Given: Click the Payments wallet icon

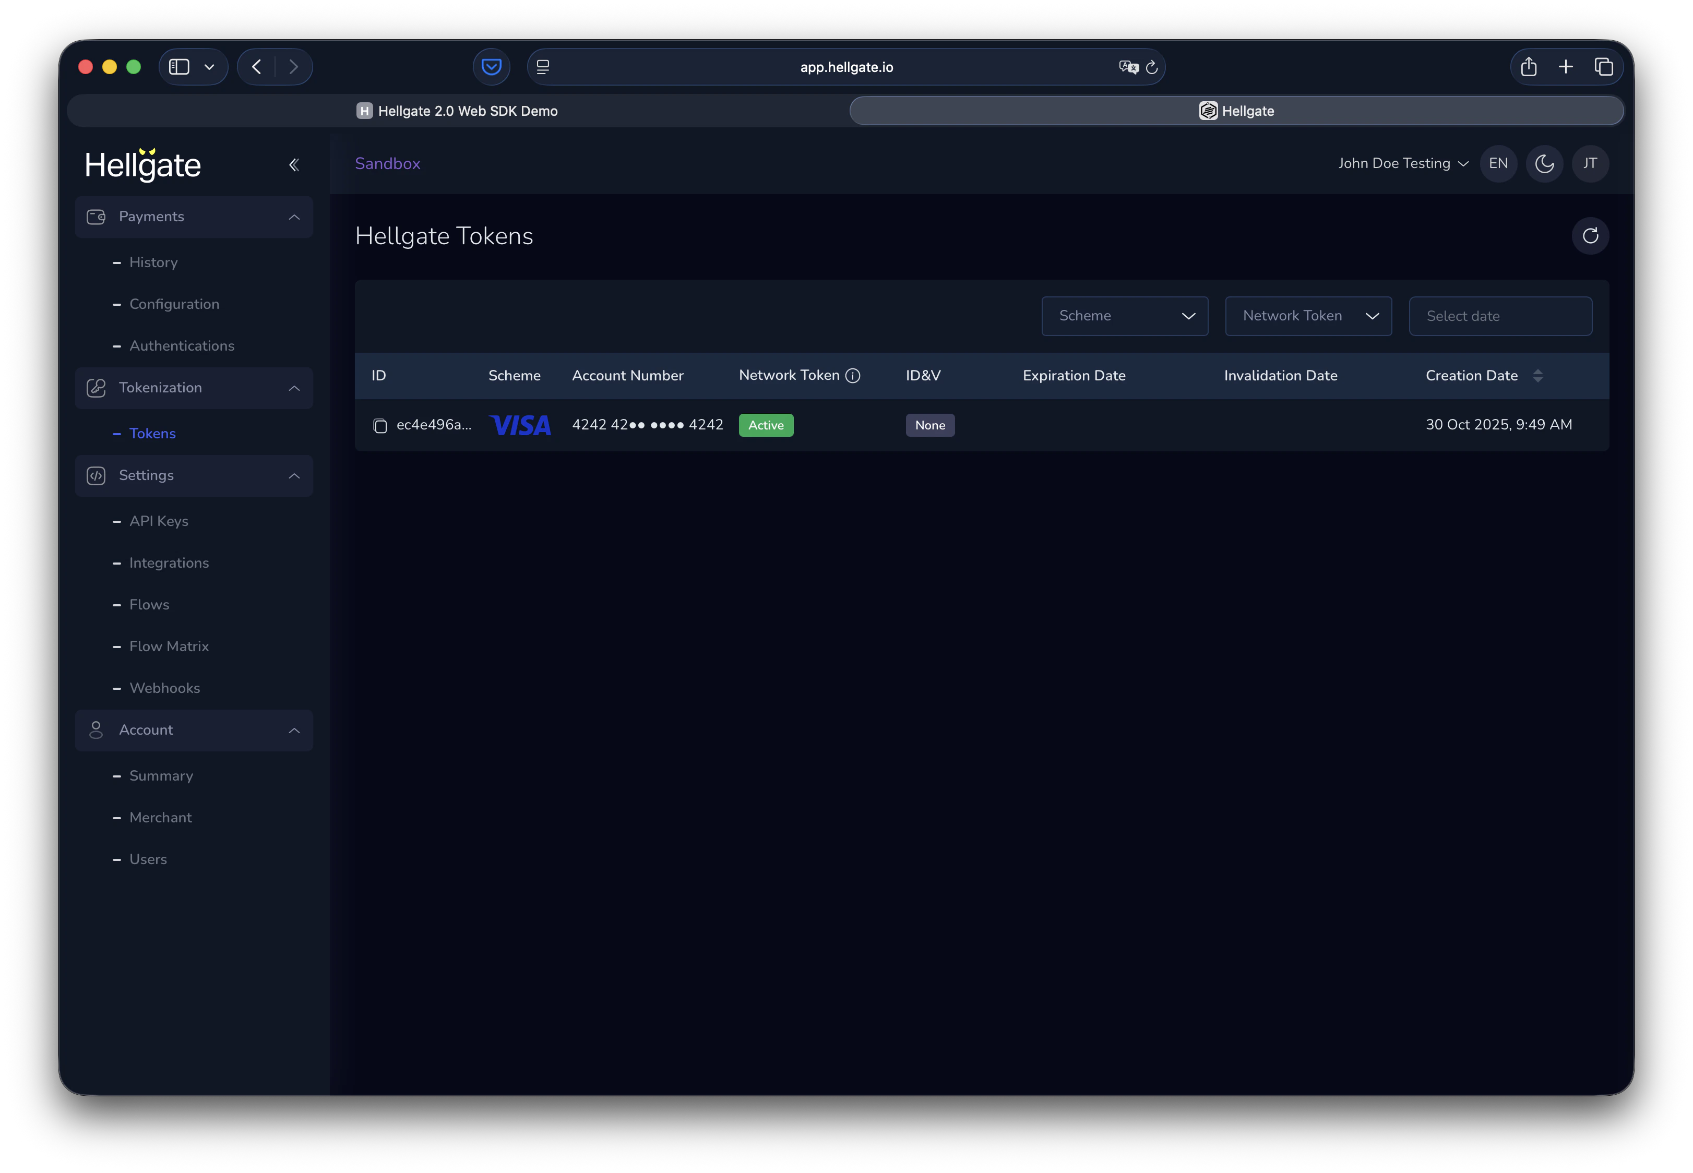Looking at the screenshot, I should (97, 217).
